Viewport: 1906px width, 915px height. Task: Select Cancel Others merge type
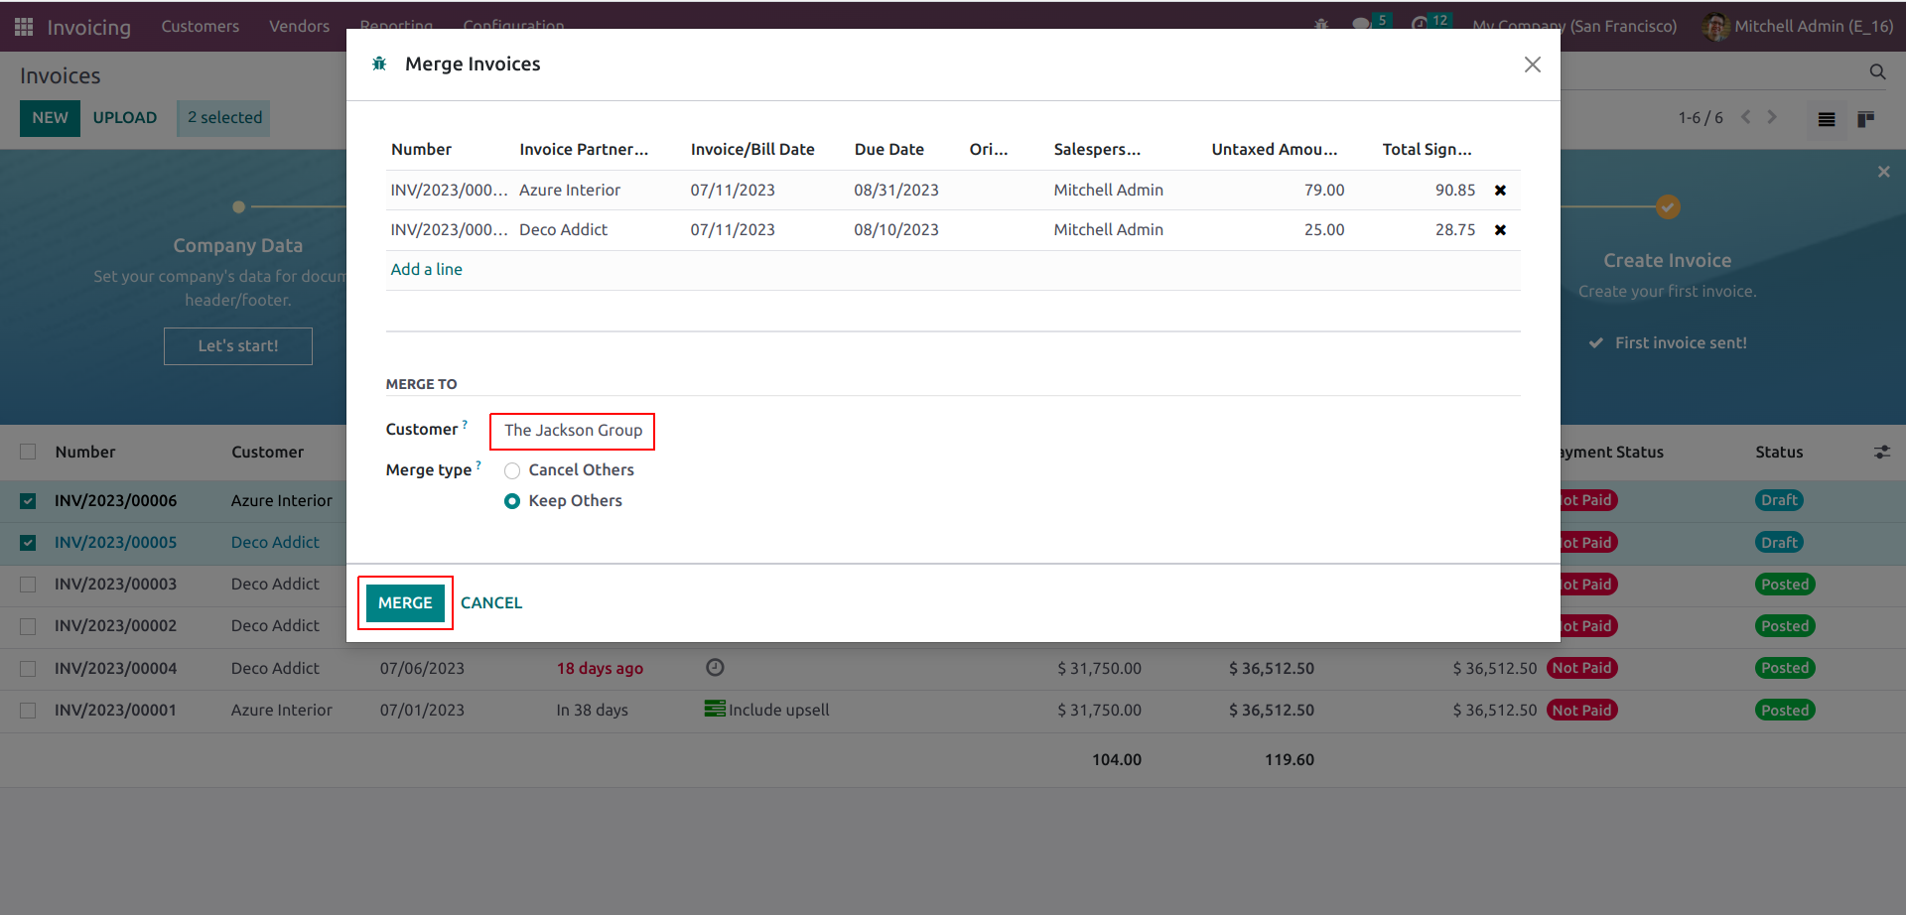pyautogui.click(x=512, y=471)
